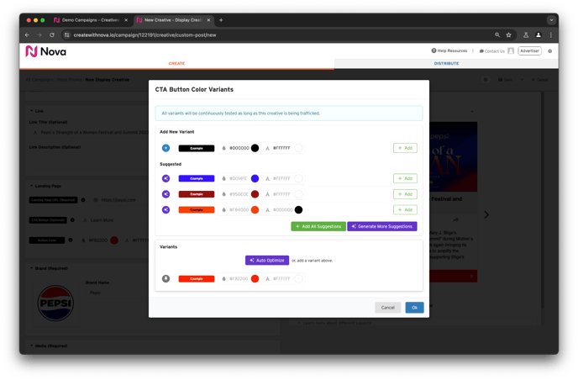Click the Auto Optimize button
This screenshot has width=578, height=380.
coord(267,261)
